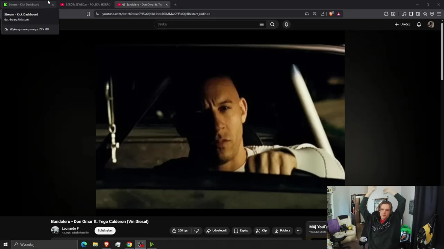This screenshot has width=444, height=249.
Task: Open the OBS Studio taskbar icon
Action: click(140, 245)
